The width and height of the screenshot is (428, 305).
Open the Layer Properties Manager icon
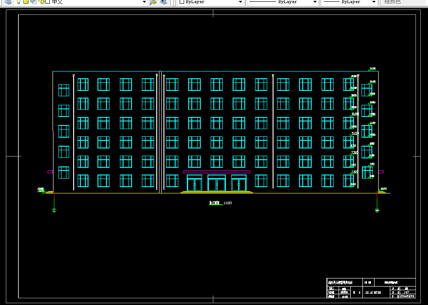tap(8, 2)
